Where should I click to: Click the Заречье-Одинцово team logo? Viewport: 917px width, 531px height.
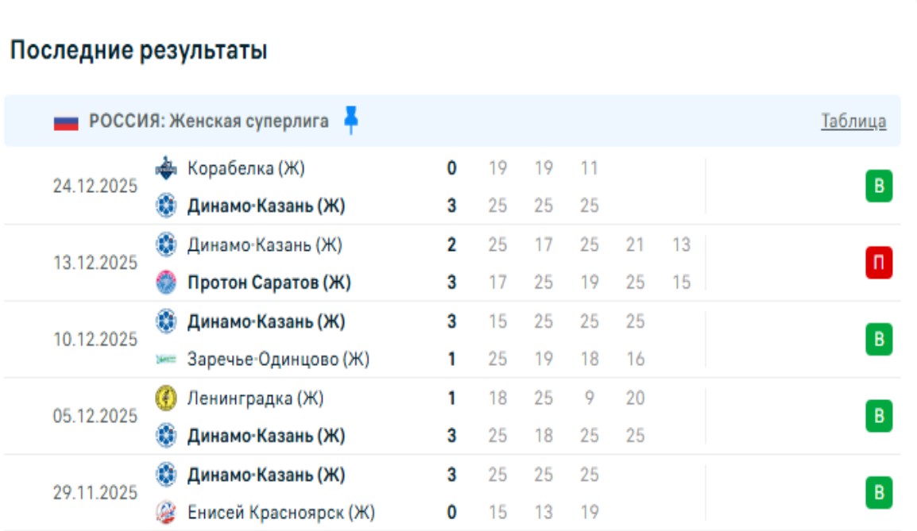coord(165,360)
